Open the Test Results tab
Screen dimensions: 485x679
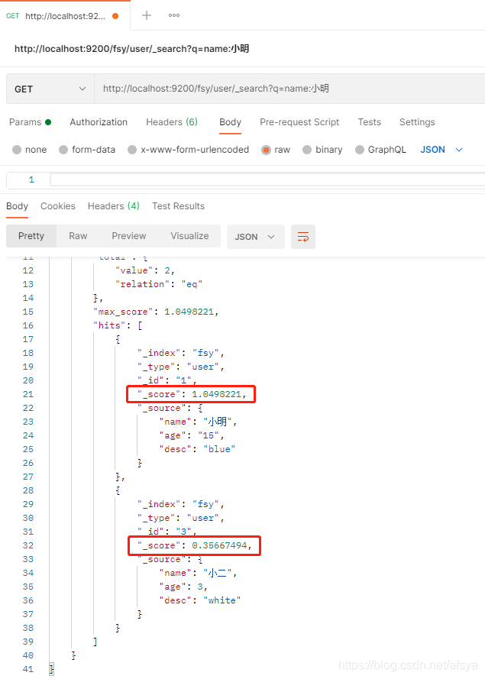[x=178, y=206]
